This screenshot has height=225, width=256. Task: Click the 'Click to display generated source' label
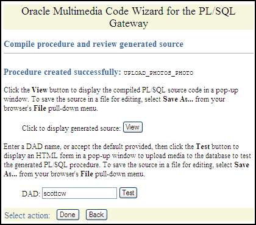coord(71,128)
